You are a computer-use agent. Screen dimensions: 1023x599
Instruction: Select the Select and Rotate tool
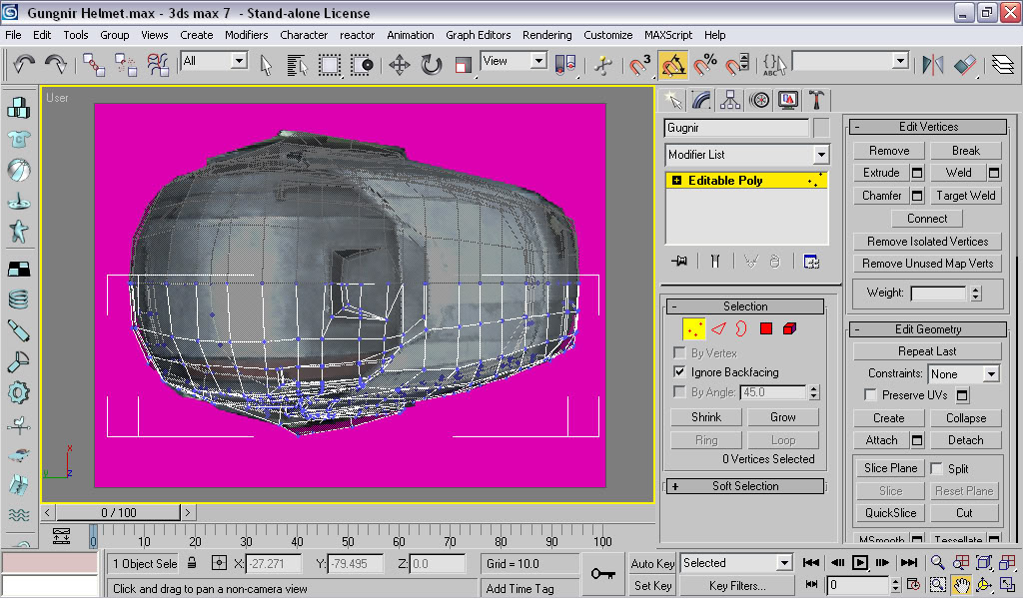coord(432,65)
